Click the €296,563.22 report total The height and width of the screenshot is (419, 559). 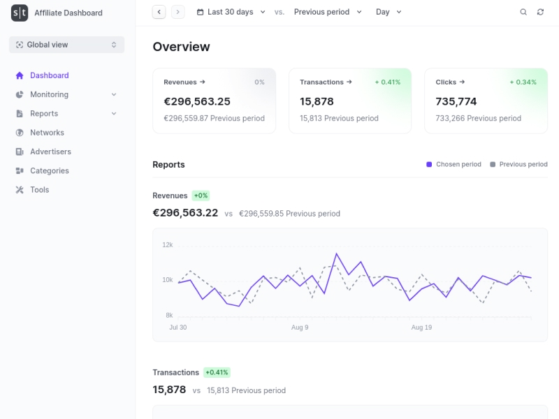185,213
